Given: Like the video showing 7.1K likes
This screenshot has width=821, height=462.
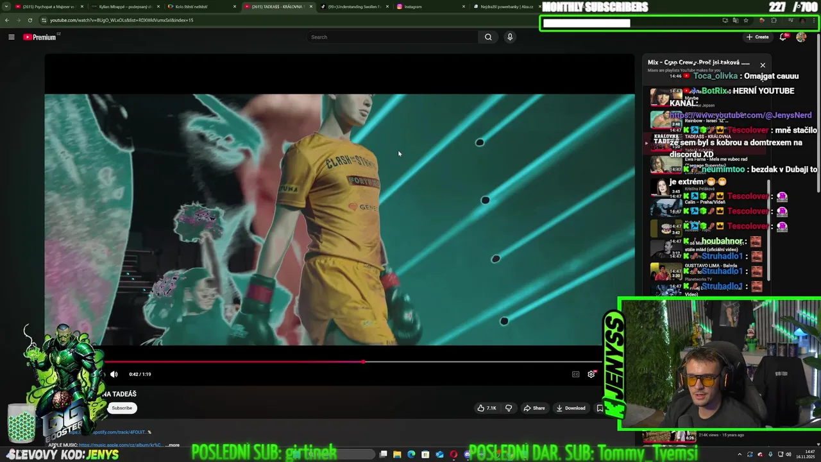Looking at the screenshot, I should pyautogui.click(x=487, y=408).
